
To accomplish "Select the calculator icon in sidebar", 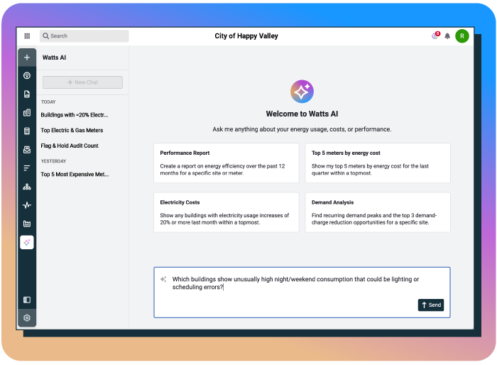I will tap(27, 131).
